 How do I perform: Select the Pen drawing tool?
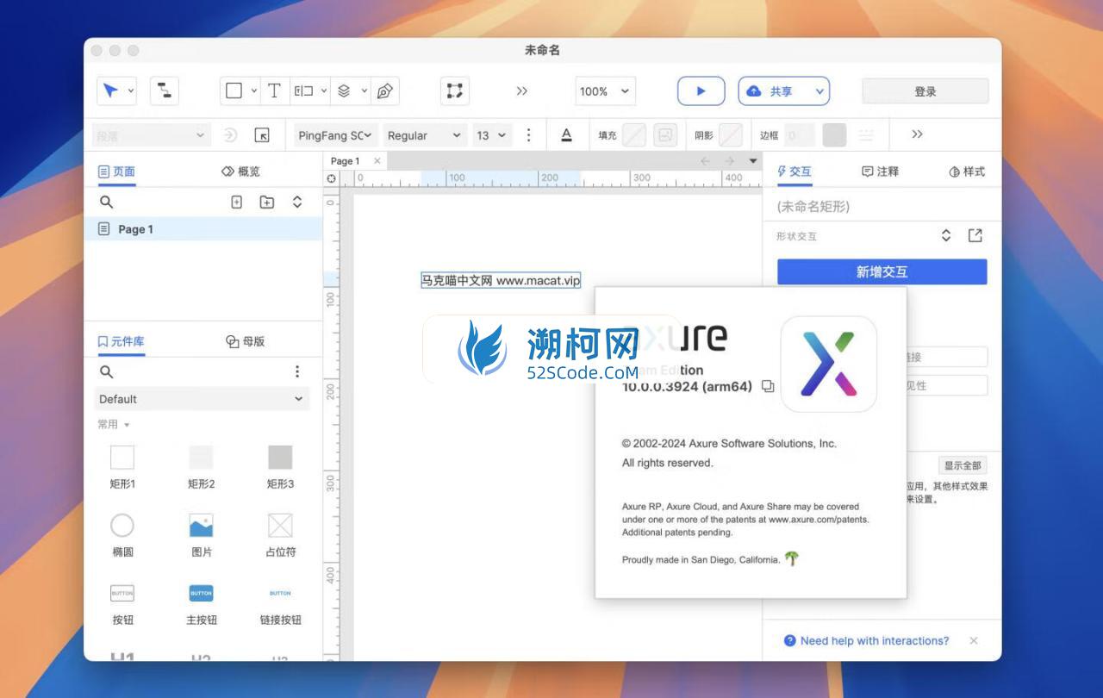coord(385,90)
